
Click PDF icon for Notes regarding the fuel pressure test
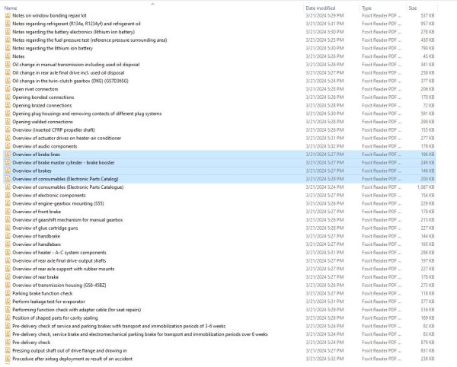pyautogui.click(x=8, y=40)
